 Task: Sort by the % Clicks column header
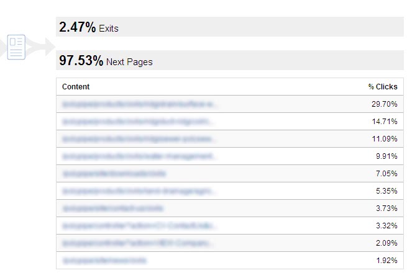(x=382, y=87)
